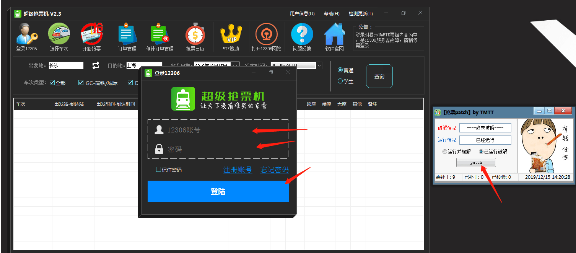
Task: Choose 运行并破解 in patch tool
Action: [x=444, y=151]
